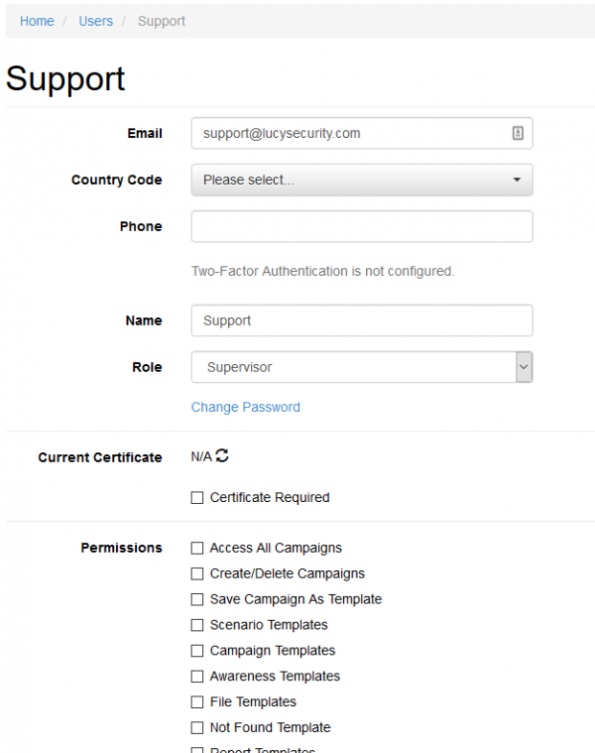Go to Home breadcrumb link
Image resolution: width=595 pixels, height=753 pixels.
[x=37, y=21]
